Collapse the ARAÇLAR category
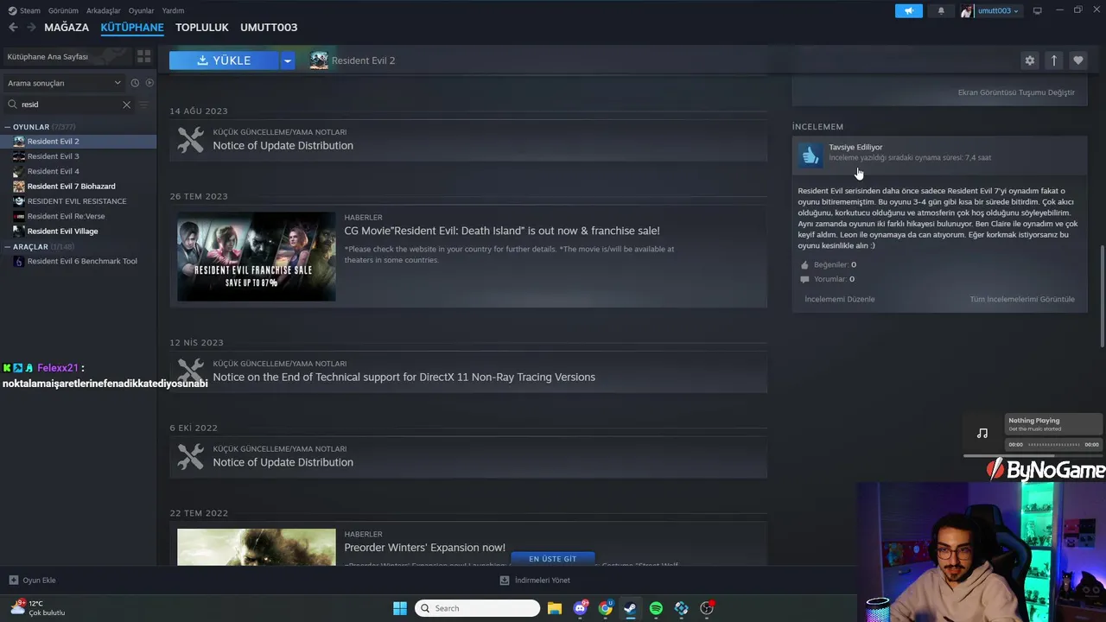1106x622 pixels. coord(8,247)
